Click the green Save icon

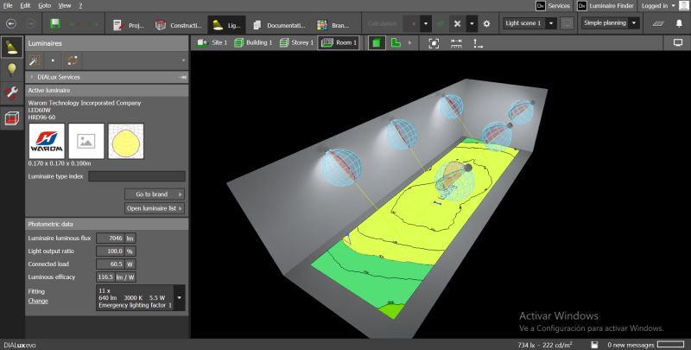56,23
